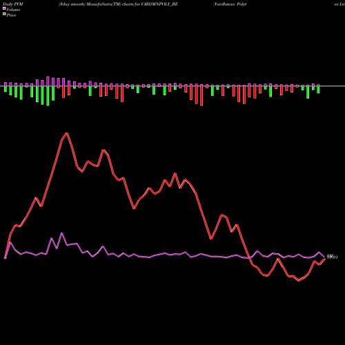This screenshot has width=345, height=345.
Task: Click the Price legend color swatch
Action: (4, 14)
